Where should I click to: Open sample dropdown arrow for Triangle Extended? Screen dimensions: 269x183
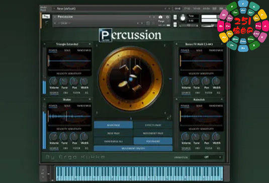89,44
